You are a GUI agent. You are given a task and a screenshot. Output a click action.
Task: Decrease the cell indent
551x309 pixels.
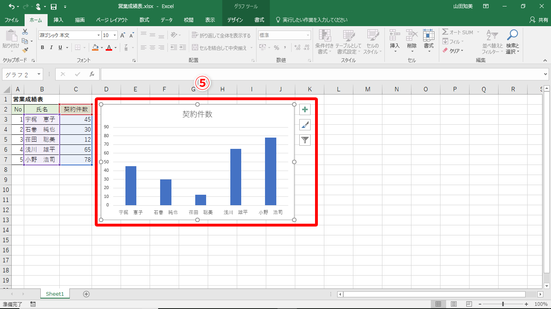[x=174, y=47]
